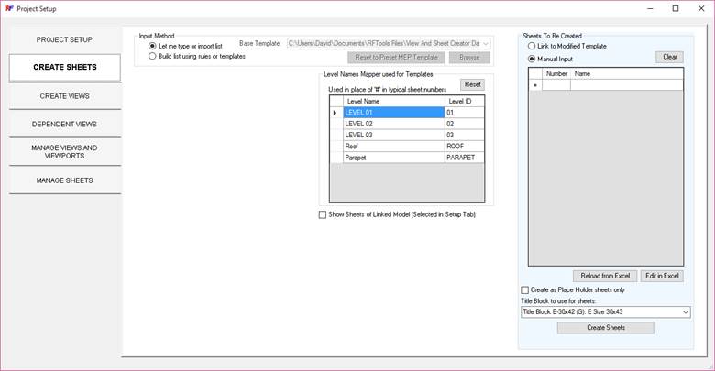The width and height of the screenshot is (715, 371).
Task: Click the Create Sheets button
Action: coord(605,328)
